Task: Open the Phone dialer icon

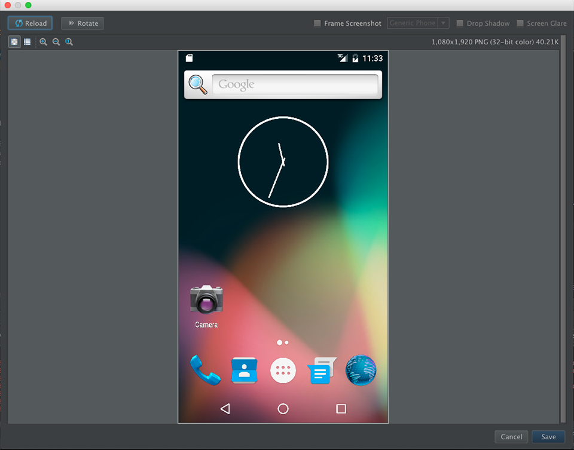Action: (205, 371)
